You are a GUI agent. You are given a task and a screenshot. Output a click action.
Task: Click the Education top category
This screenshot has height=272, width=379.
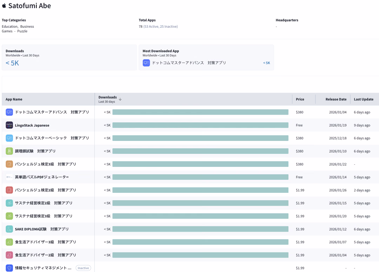10,27
